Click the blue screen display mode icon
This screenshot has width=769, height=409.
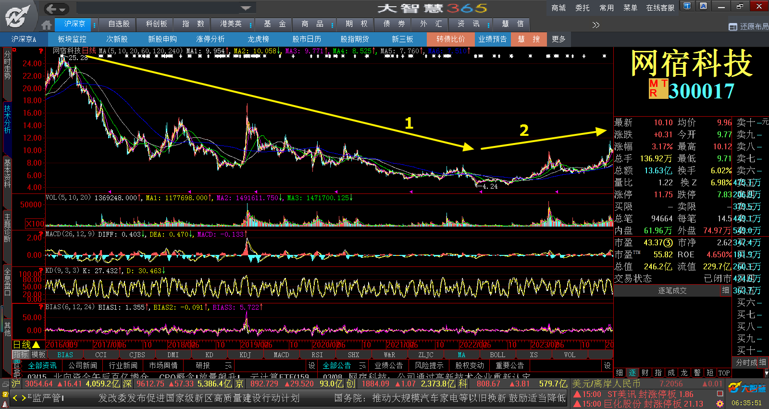coord(687,6)
